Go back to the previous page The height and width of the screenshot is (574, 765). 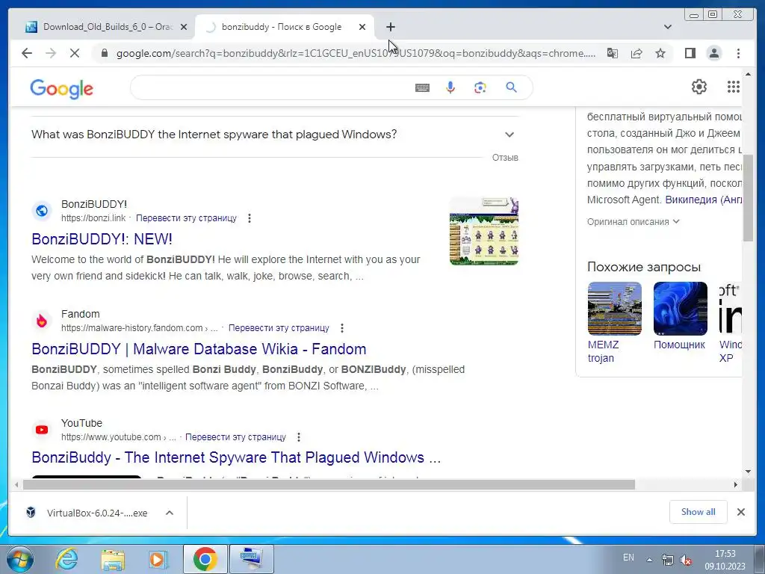click(x=27, y=53)
